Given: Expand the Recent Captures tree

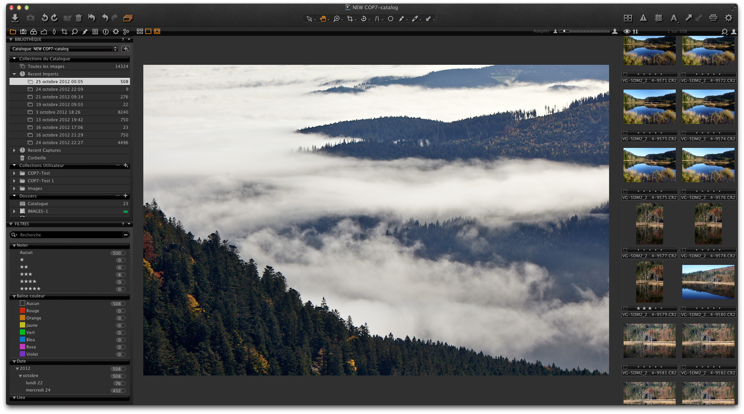Looking at the screenshot, I should pyautogui.click(x=14, y=150).
